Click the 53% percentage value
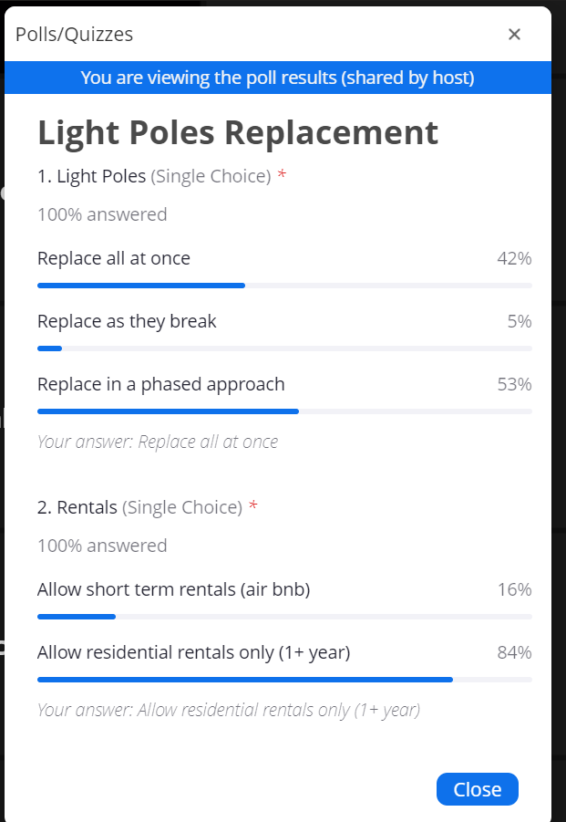Screen dimensions: 566x822 pyautogui.click(x=514, y=384)
